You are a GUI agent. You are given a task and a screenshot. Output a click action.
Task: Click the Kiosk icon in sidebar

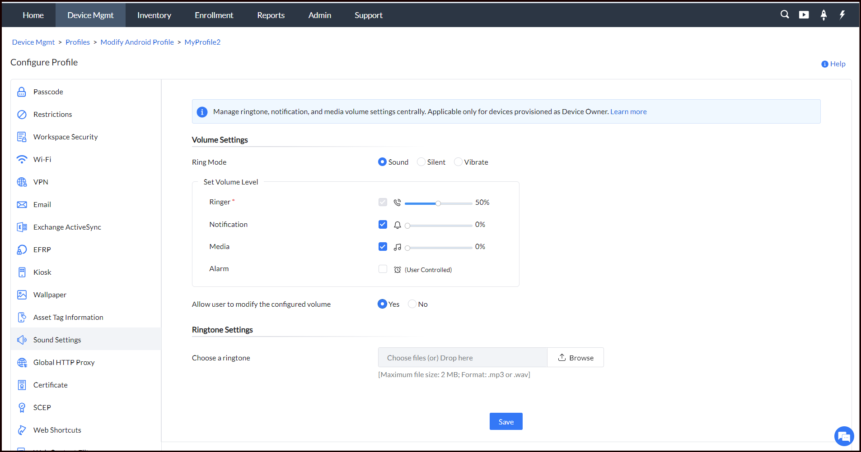point(22,272)
